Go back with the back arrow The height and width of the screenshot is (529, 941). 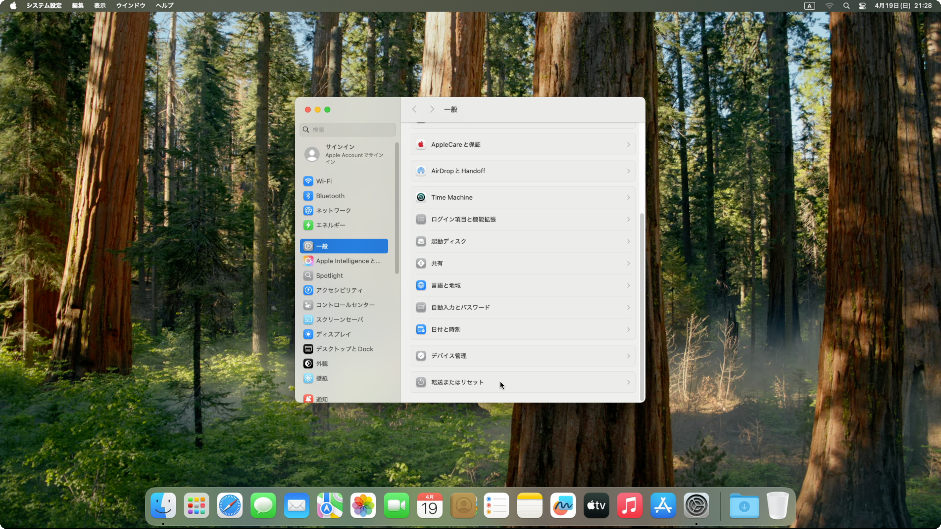(414, 109)
